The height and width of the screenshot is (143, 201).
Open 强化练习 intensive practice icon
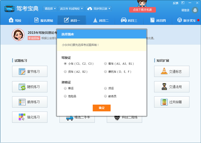[x=22, y=117]
